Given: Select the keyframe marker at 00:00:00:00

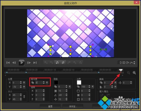Looking at the screenshot, I should click(7, 72).
